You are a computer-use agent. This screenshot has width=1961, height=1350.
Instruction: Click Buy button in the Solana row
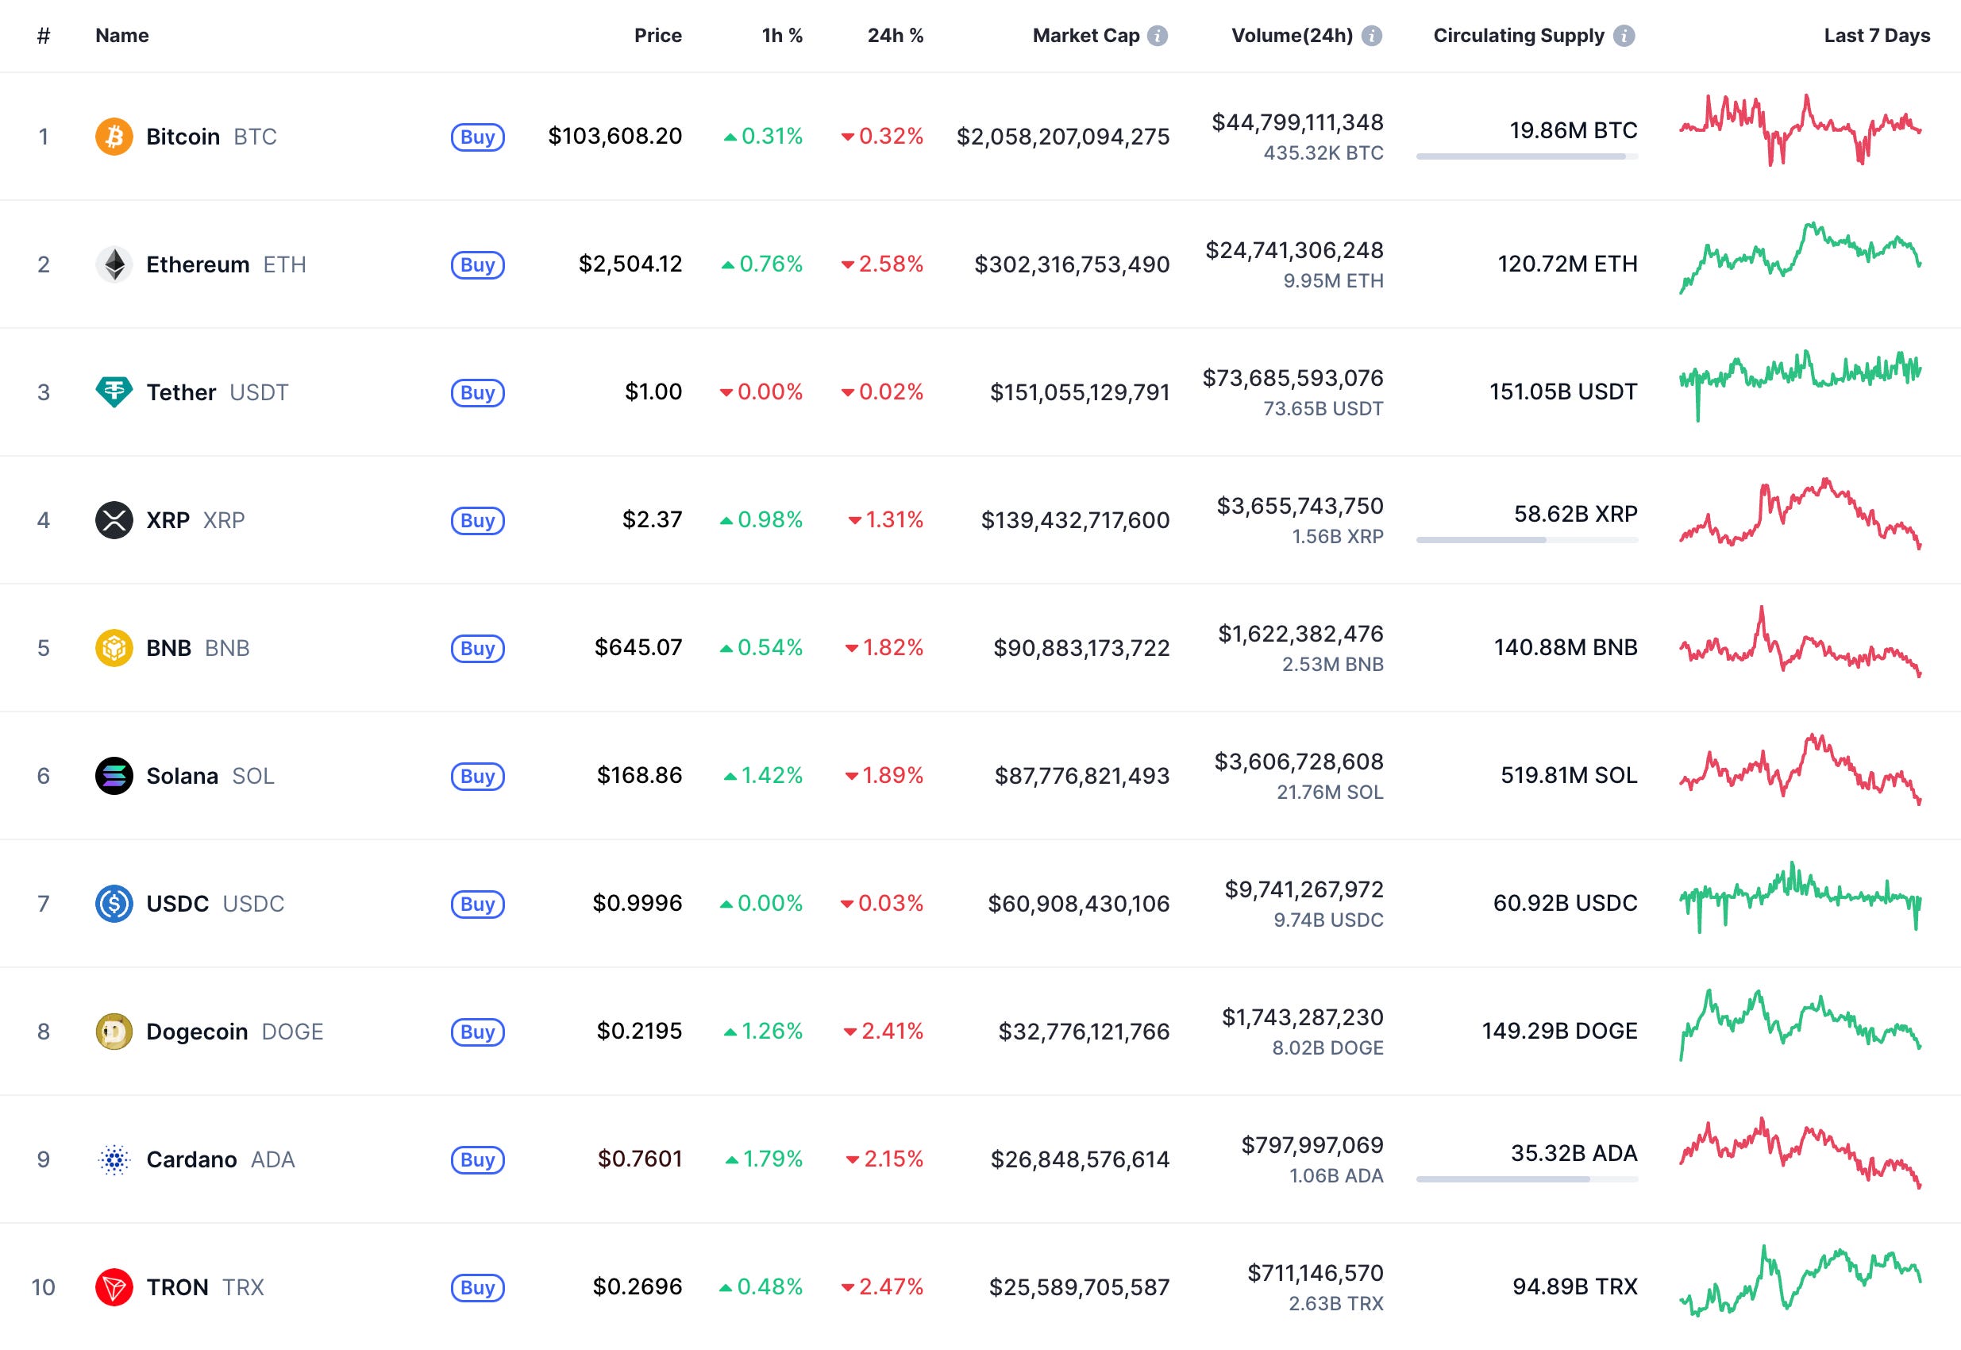[478, 776]
